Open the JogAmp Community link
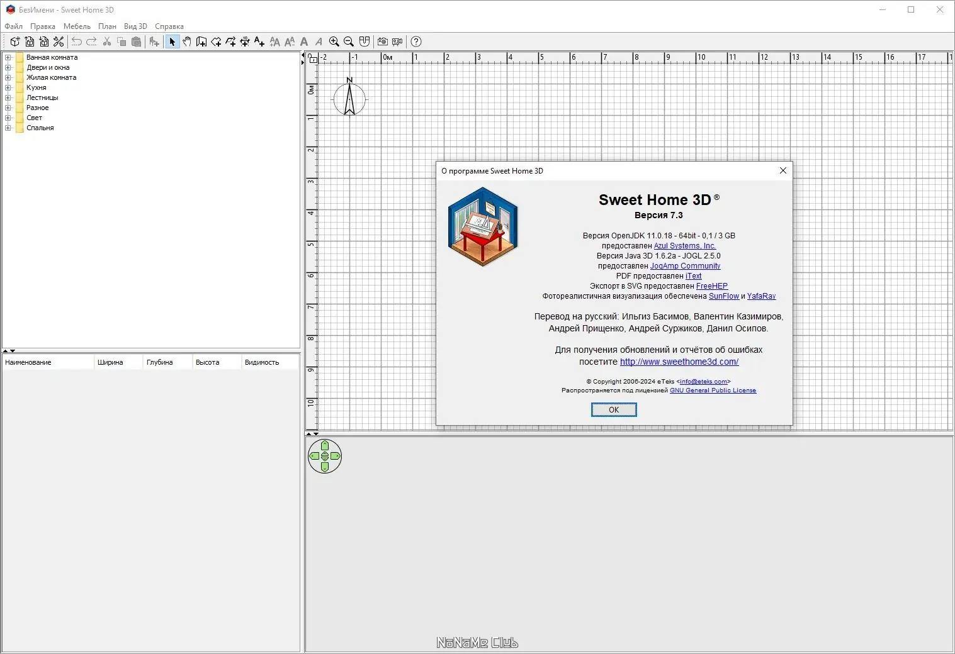955x654 pixels. pyautogui.click(x=685, y=266)
